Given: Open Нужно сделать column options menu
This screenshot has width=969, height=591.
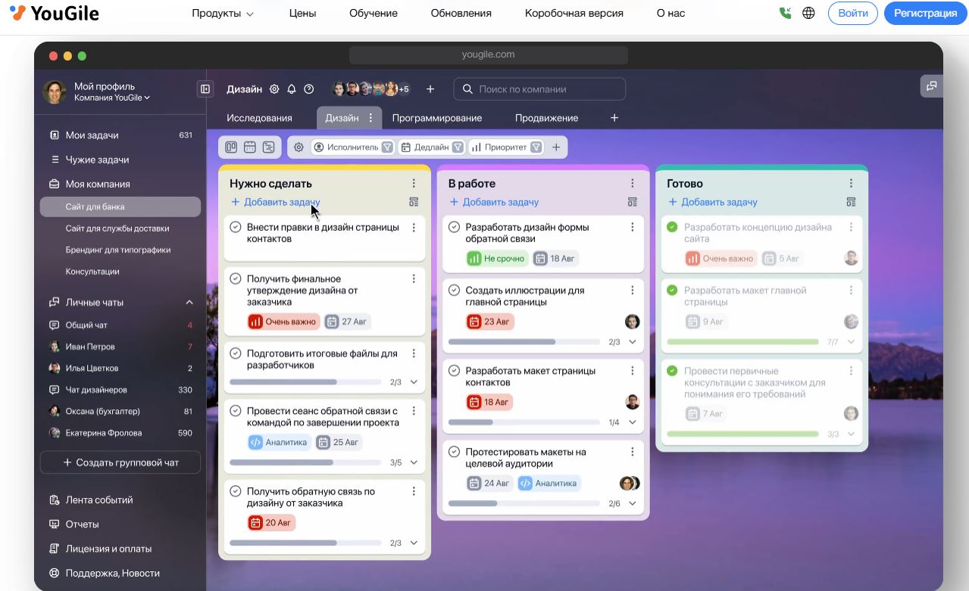Looking at the screenshot, I should [414, 183].
